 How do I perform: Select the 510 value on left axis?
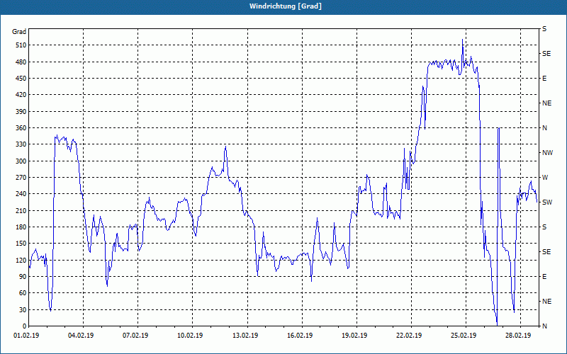21,45
